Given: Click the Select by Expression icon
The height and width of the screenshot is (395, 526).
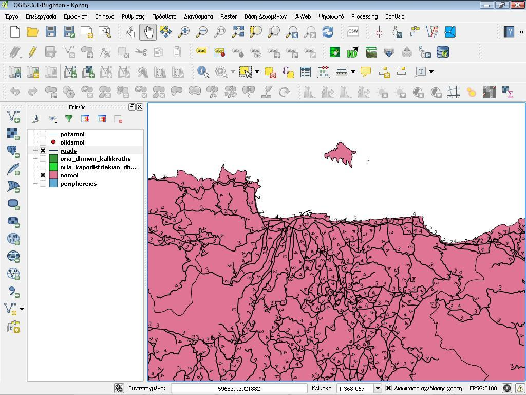Looking at the screenshot, I should [x=288, y=72].
